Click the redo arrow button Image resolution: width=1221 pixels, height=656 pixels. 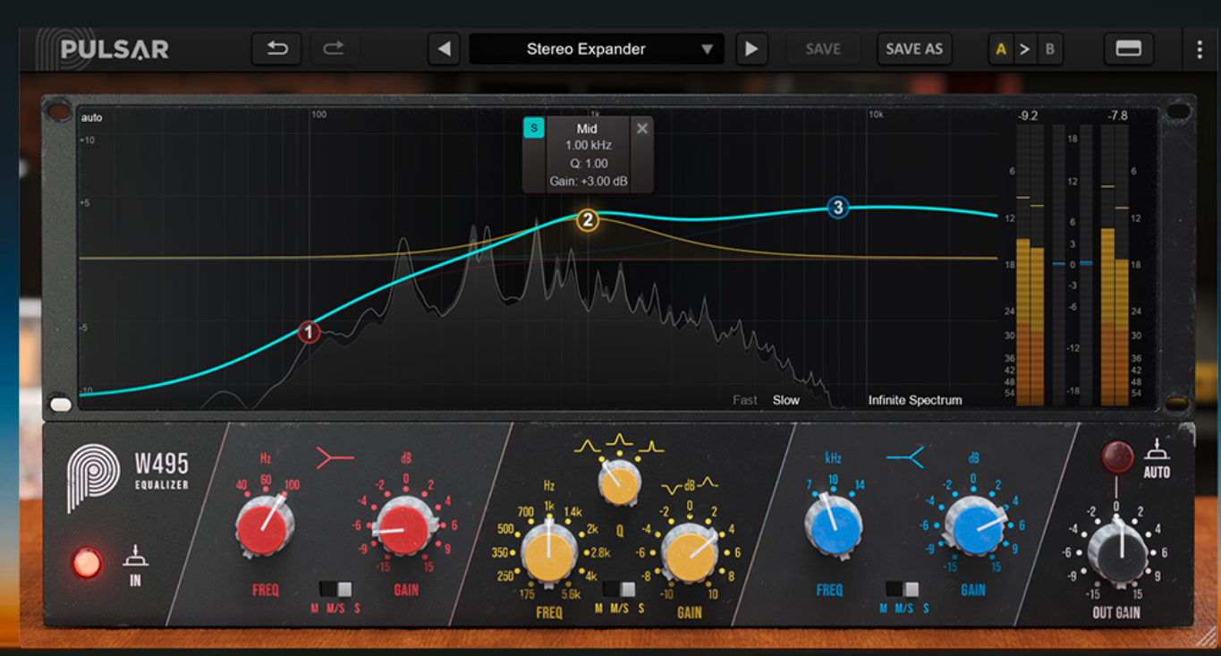335,49
